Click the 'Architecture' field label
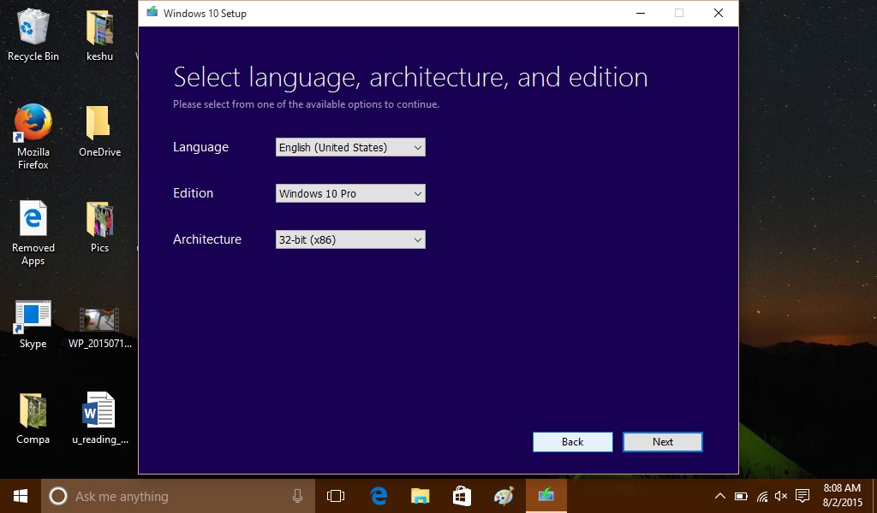 (207, 239)
